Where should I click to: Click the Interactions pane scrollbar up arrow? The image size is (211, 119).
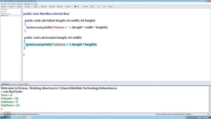tap(210, 87)
